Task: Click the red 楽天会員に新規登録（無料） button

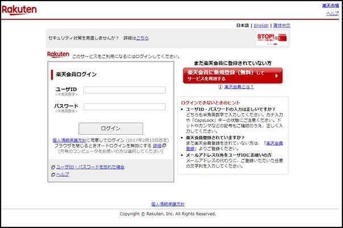Action: click(x=233, y=76)
